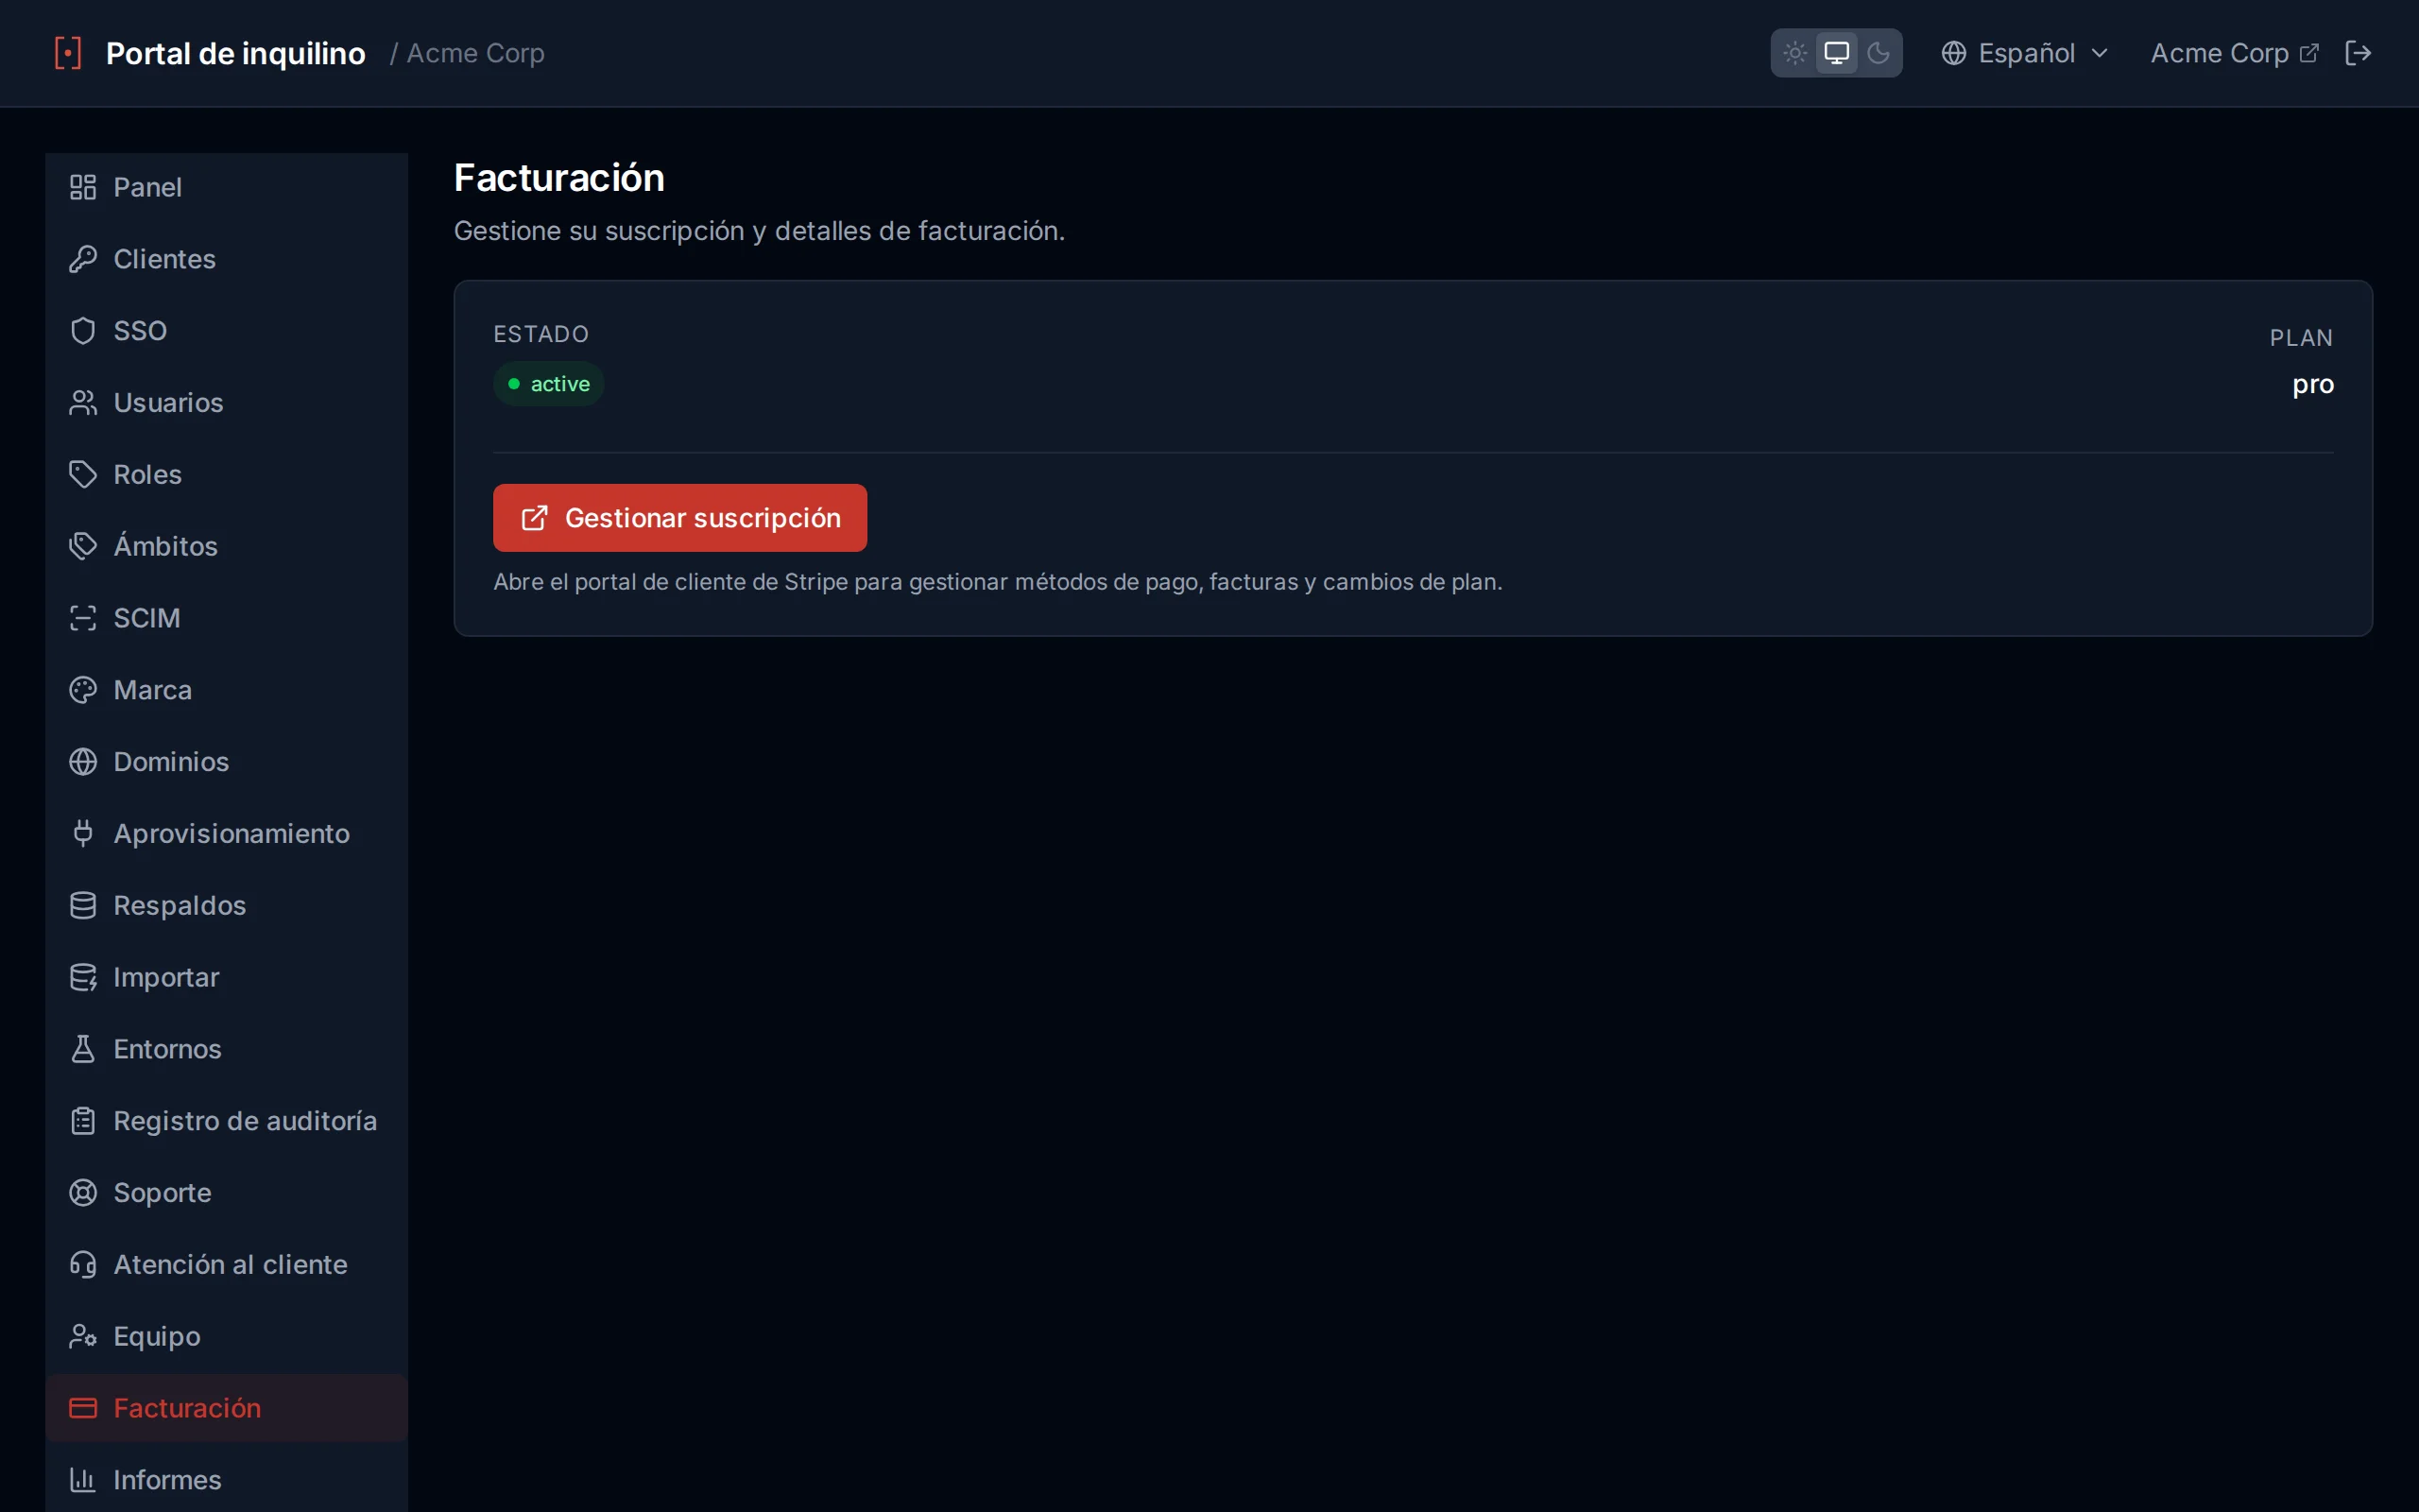Viewport: 2419px width, 1512px height.
Task: Select Registro de auditoría in sidebar
Action: tap(227, 1121)
